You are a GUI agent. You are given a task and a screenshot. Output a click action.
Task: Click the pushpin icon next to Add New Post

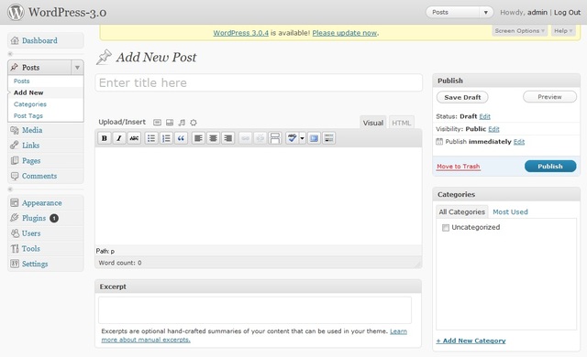(104, 57)
